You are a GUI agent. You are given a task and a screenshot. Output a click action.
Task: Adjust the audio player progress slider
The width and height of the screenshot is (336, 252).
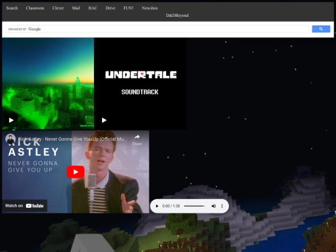[194, 206]
